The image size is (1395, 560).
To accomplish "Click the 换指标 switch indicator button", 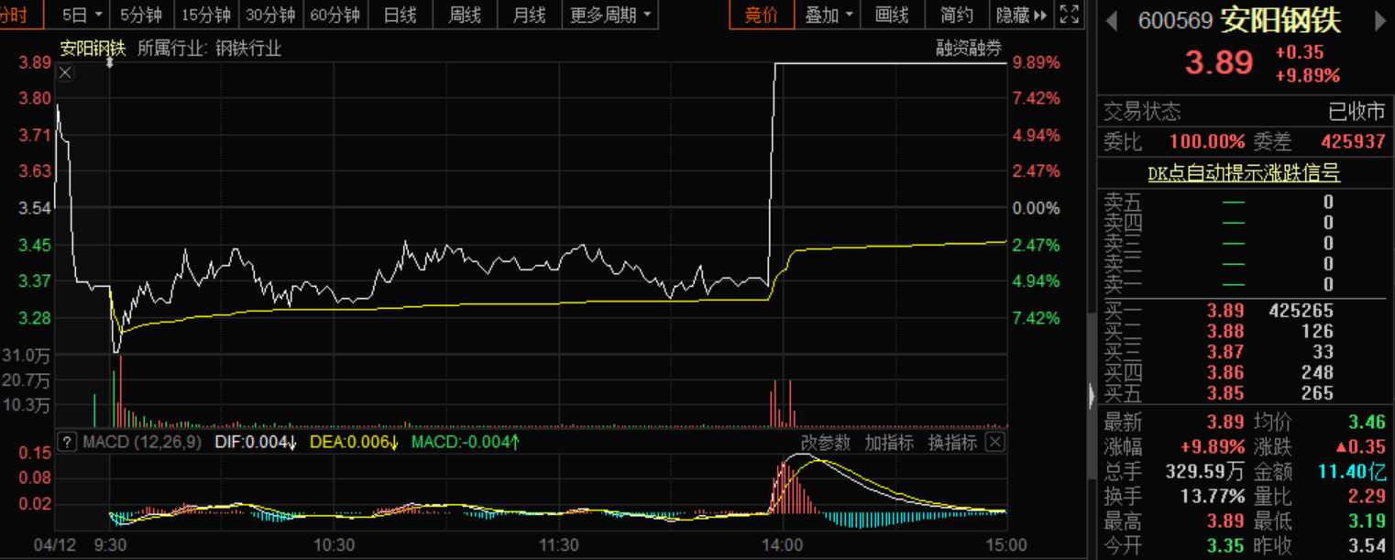I will (952, 443).
